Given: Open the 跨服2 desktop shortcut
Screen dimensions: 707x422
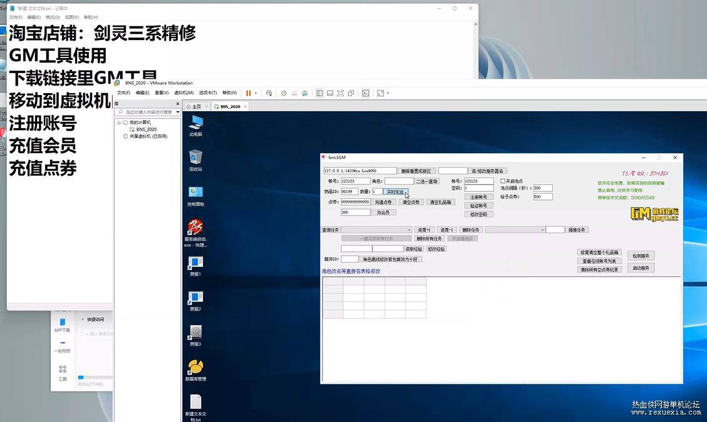Looking at the screenshot, I should coord(195,301).
